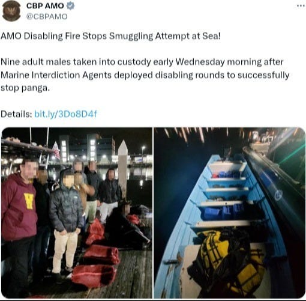306x301 pixels.
Task: Click the maroon hoodie in the left photo
Action: [19, 207]
